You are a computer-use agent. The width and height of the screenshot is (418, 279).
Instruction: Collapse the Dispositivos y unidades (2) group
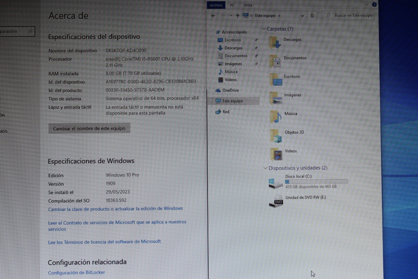tap(265, 168)
